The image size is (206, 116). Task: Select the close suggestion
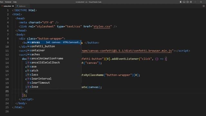pos(54,87)
